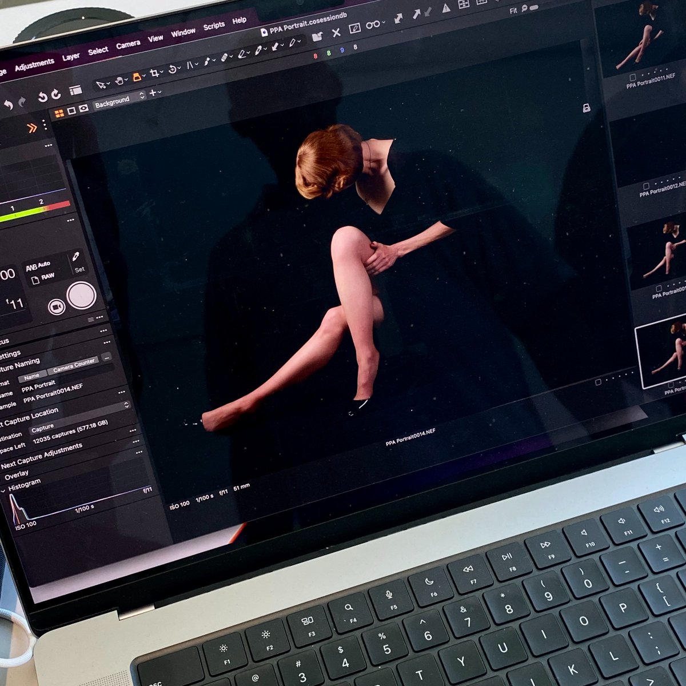Click the delete X icon

[336, 33]
